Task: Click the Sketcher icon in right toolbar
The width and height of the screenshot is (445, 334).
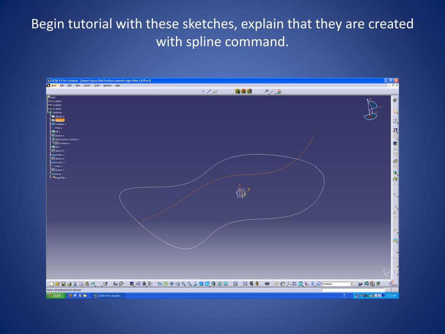Action: pos(395,121)
